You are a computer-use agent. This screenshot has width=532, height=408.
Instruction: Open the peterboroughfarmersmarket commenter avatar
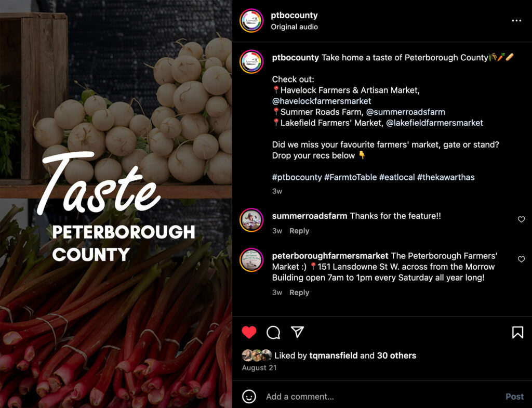click(x=251, y=260)
